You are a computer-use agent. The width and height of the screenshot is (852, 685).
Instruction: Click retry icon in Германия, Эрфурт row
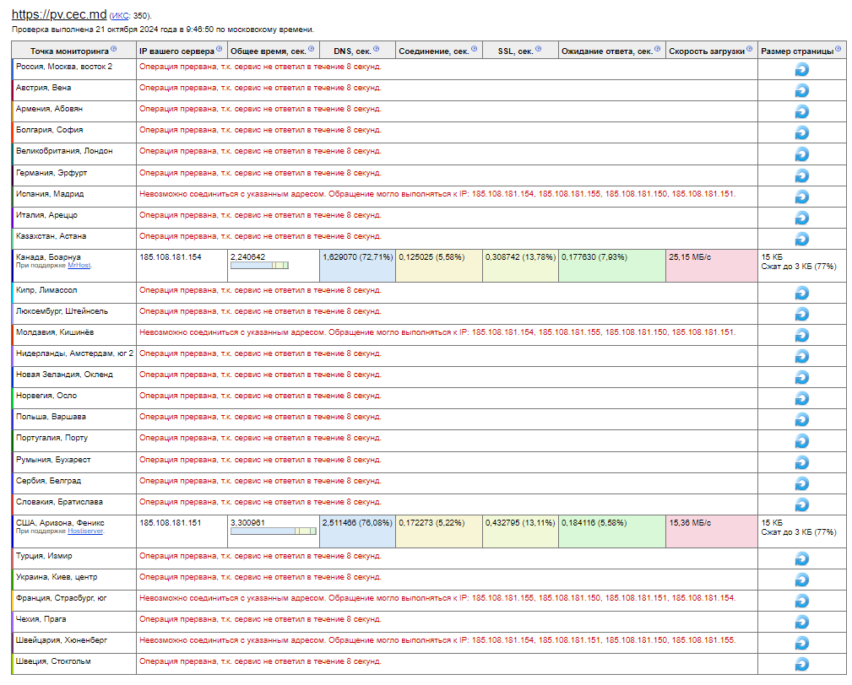802,175
